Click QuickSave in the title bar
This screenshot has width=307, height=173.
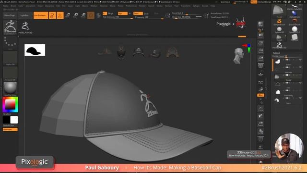click(225, 2)
